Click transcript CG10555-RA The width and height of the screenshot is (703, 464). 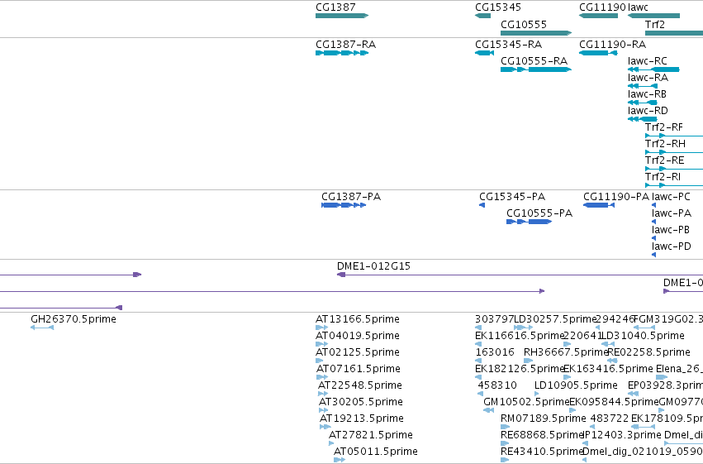click(x=536, y=69)
